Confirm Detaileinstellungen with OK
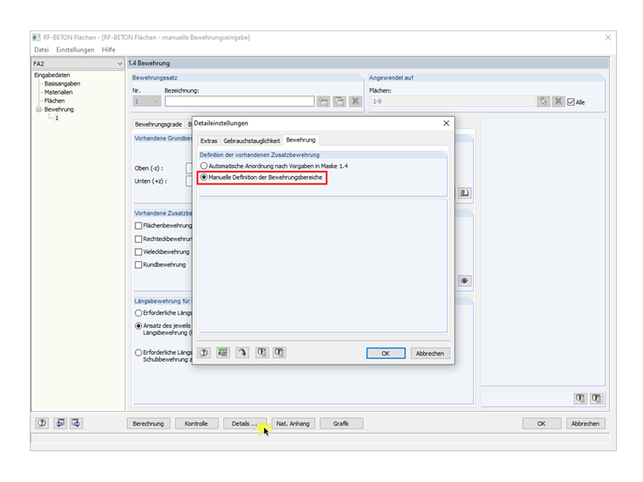The image size is (643, 482). [x=386, y=353]
